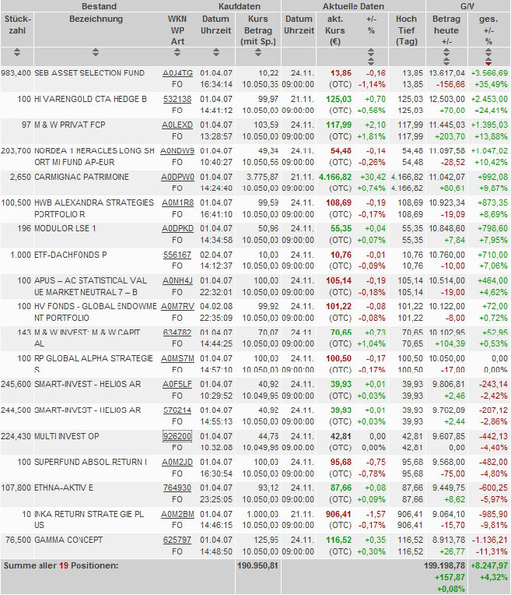Click the Betrag heute +/- column header
The width and height of the screenshot is (511, 595).
click(446, 30)
